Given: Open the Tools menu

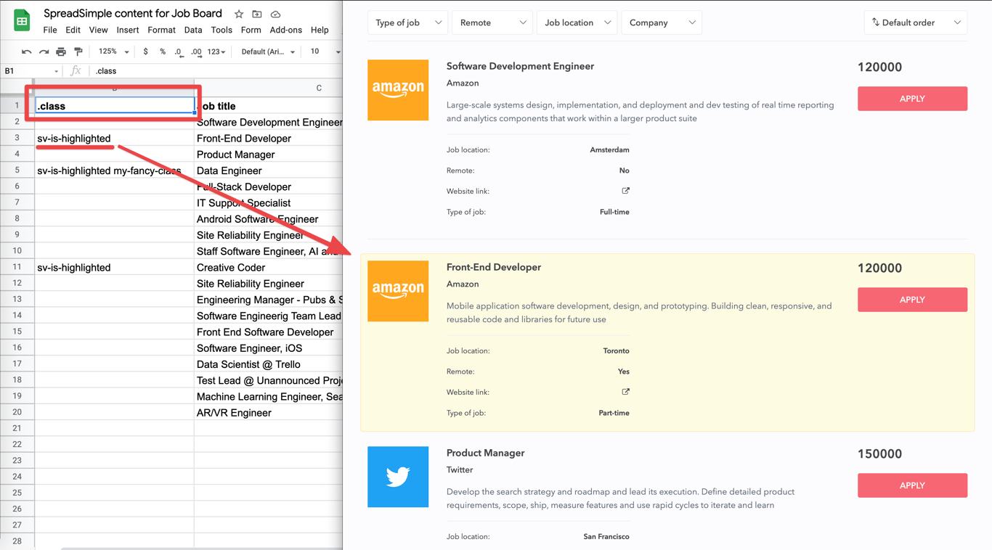Looking at the screenshot, I should 221,30.
